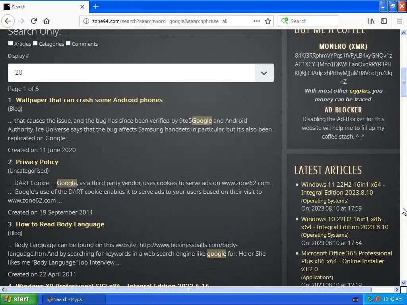Open How to Read Body Language result
Screen dimensions: 407x305
(60, 224)
